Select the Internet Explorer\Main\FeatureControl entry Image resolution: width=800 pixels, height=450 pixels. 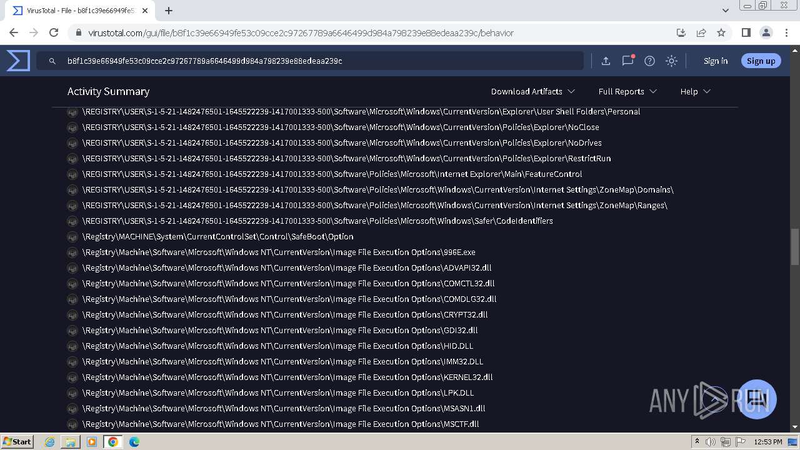[x=332, y=174]
